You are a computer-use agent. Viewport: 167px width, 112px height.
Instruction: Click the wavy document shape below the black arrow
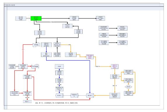tap(36, 45)
